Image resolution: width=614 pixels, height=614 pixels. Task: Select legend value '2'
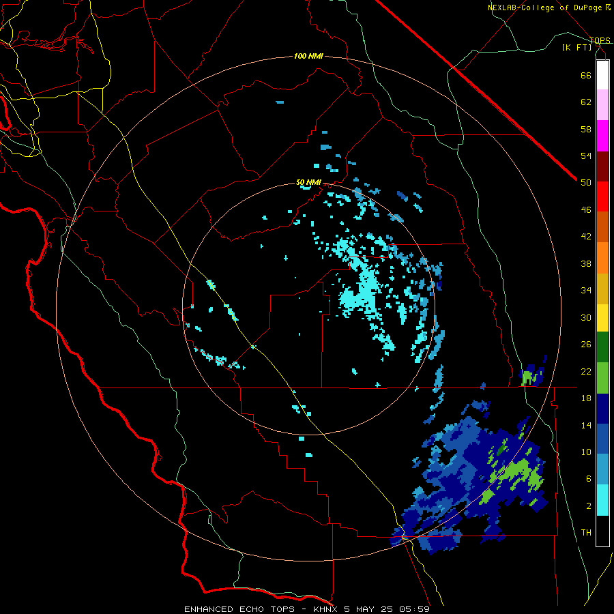pyautogui.click(x=588, y=506)
